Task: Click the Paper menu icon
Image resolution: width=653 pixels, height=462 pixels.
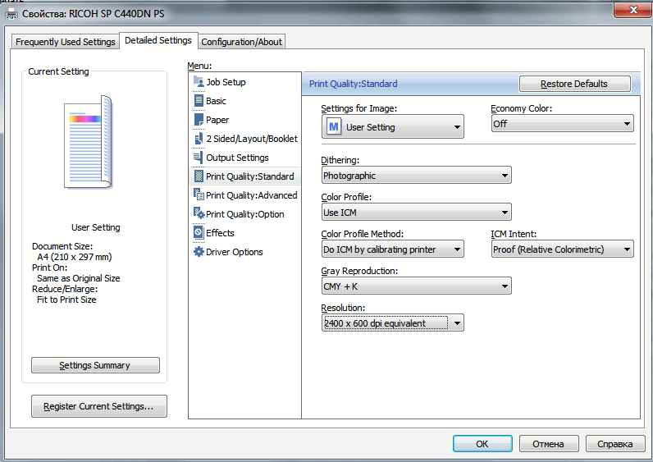Action: coord(199,120)
